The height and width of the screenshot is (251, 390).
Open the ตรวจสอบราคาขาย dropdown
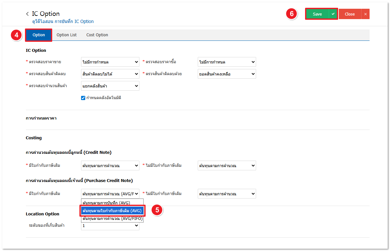110,62
